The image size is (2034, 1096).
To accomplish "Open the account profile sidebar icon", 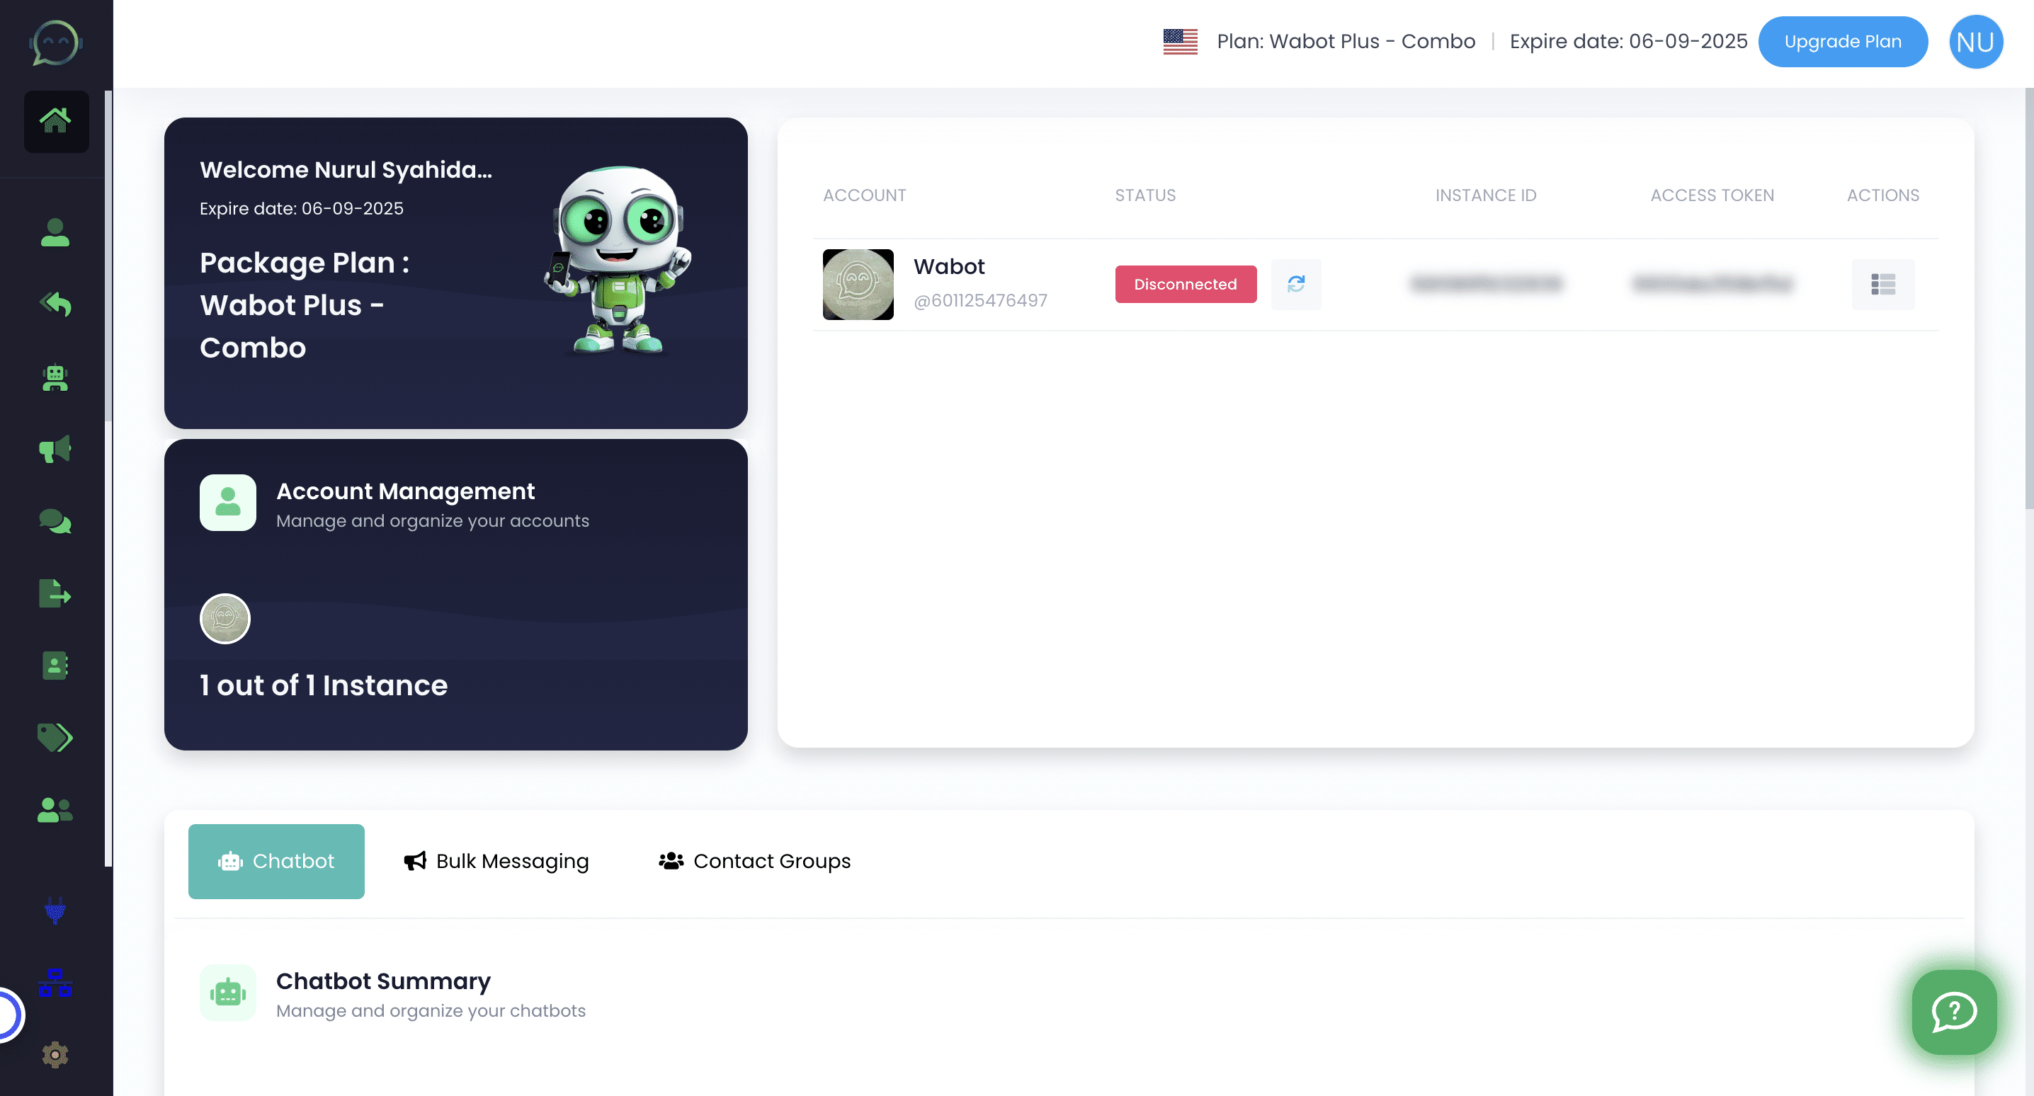I will 55,232.
